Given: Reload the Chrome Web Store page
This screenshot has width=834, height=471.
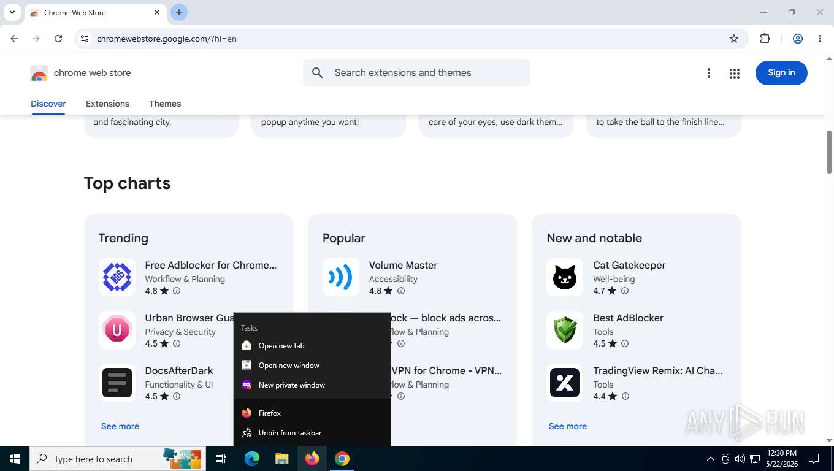Looking at the screenshot, I should [58, 39].
